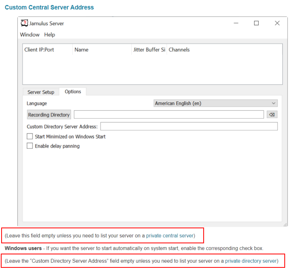Click the Windows users bold text
Viewport: 295px width, 269px height.
(x=23, y=248)
